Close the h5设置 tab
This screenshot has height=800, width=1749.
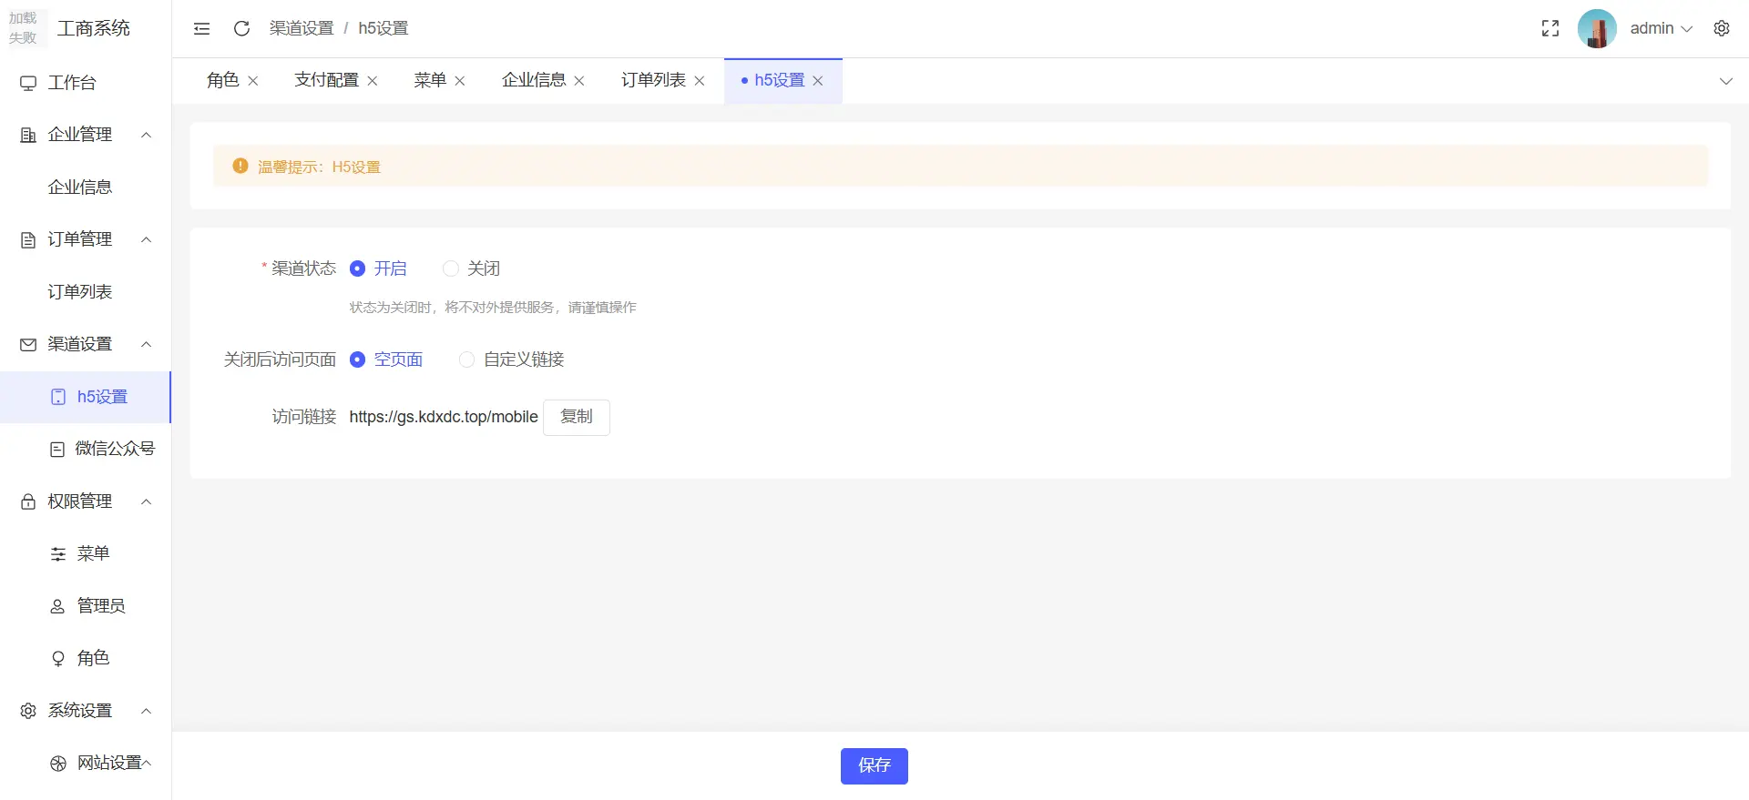818,81
